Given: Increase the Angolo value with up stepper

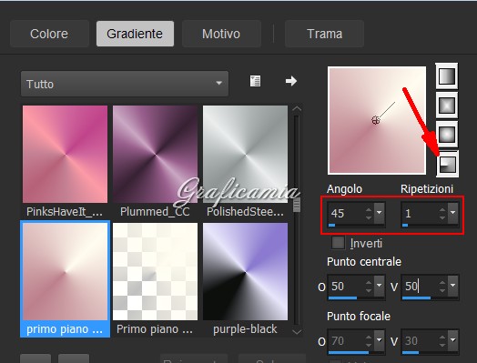Looking at the screenshot, I should point(369,209).
